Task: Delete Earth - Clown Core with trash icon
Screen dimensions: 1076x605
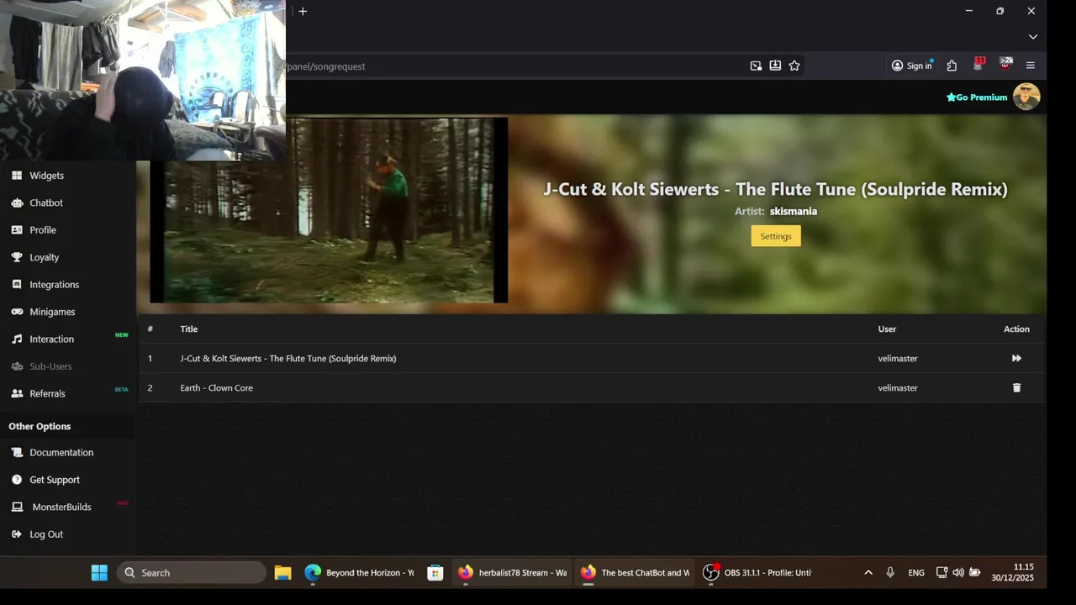Action: click(x=1016, y=387)
